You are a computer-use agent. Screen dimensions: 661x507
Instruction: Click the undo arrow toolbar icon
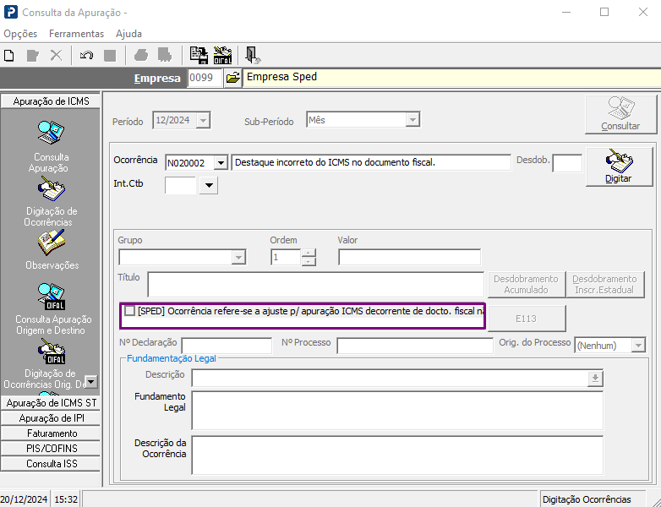tap(86, 55)
